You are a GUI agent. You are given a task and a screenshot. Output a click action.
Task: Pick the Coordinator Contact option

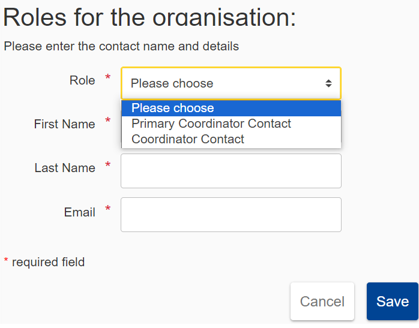coord(188,139)
